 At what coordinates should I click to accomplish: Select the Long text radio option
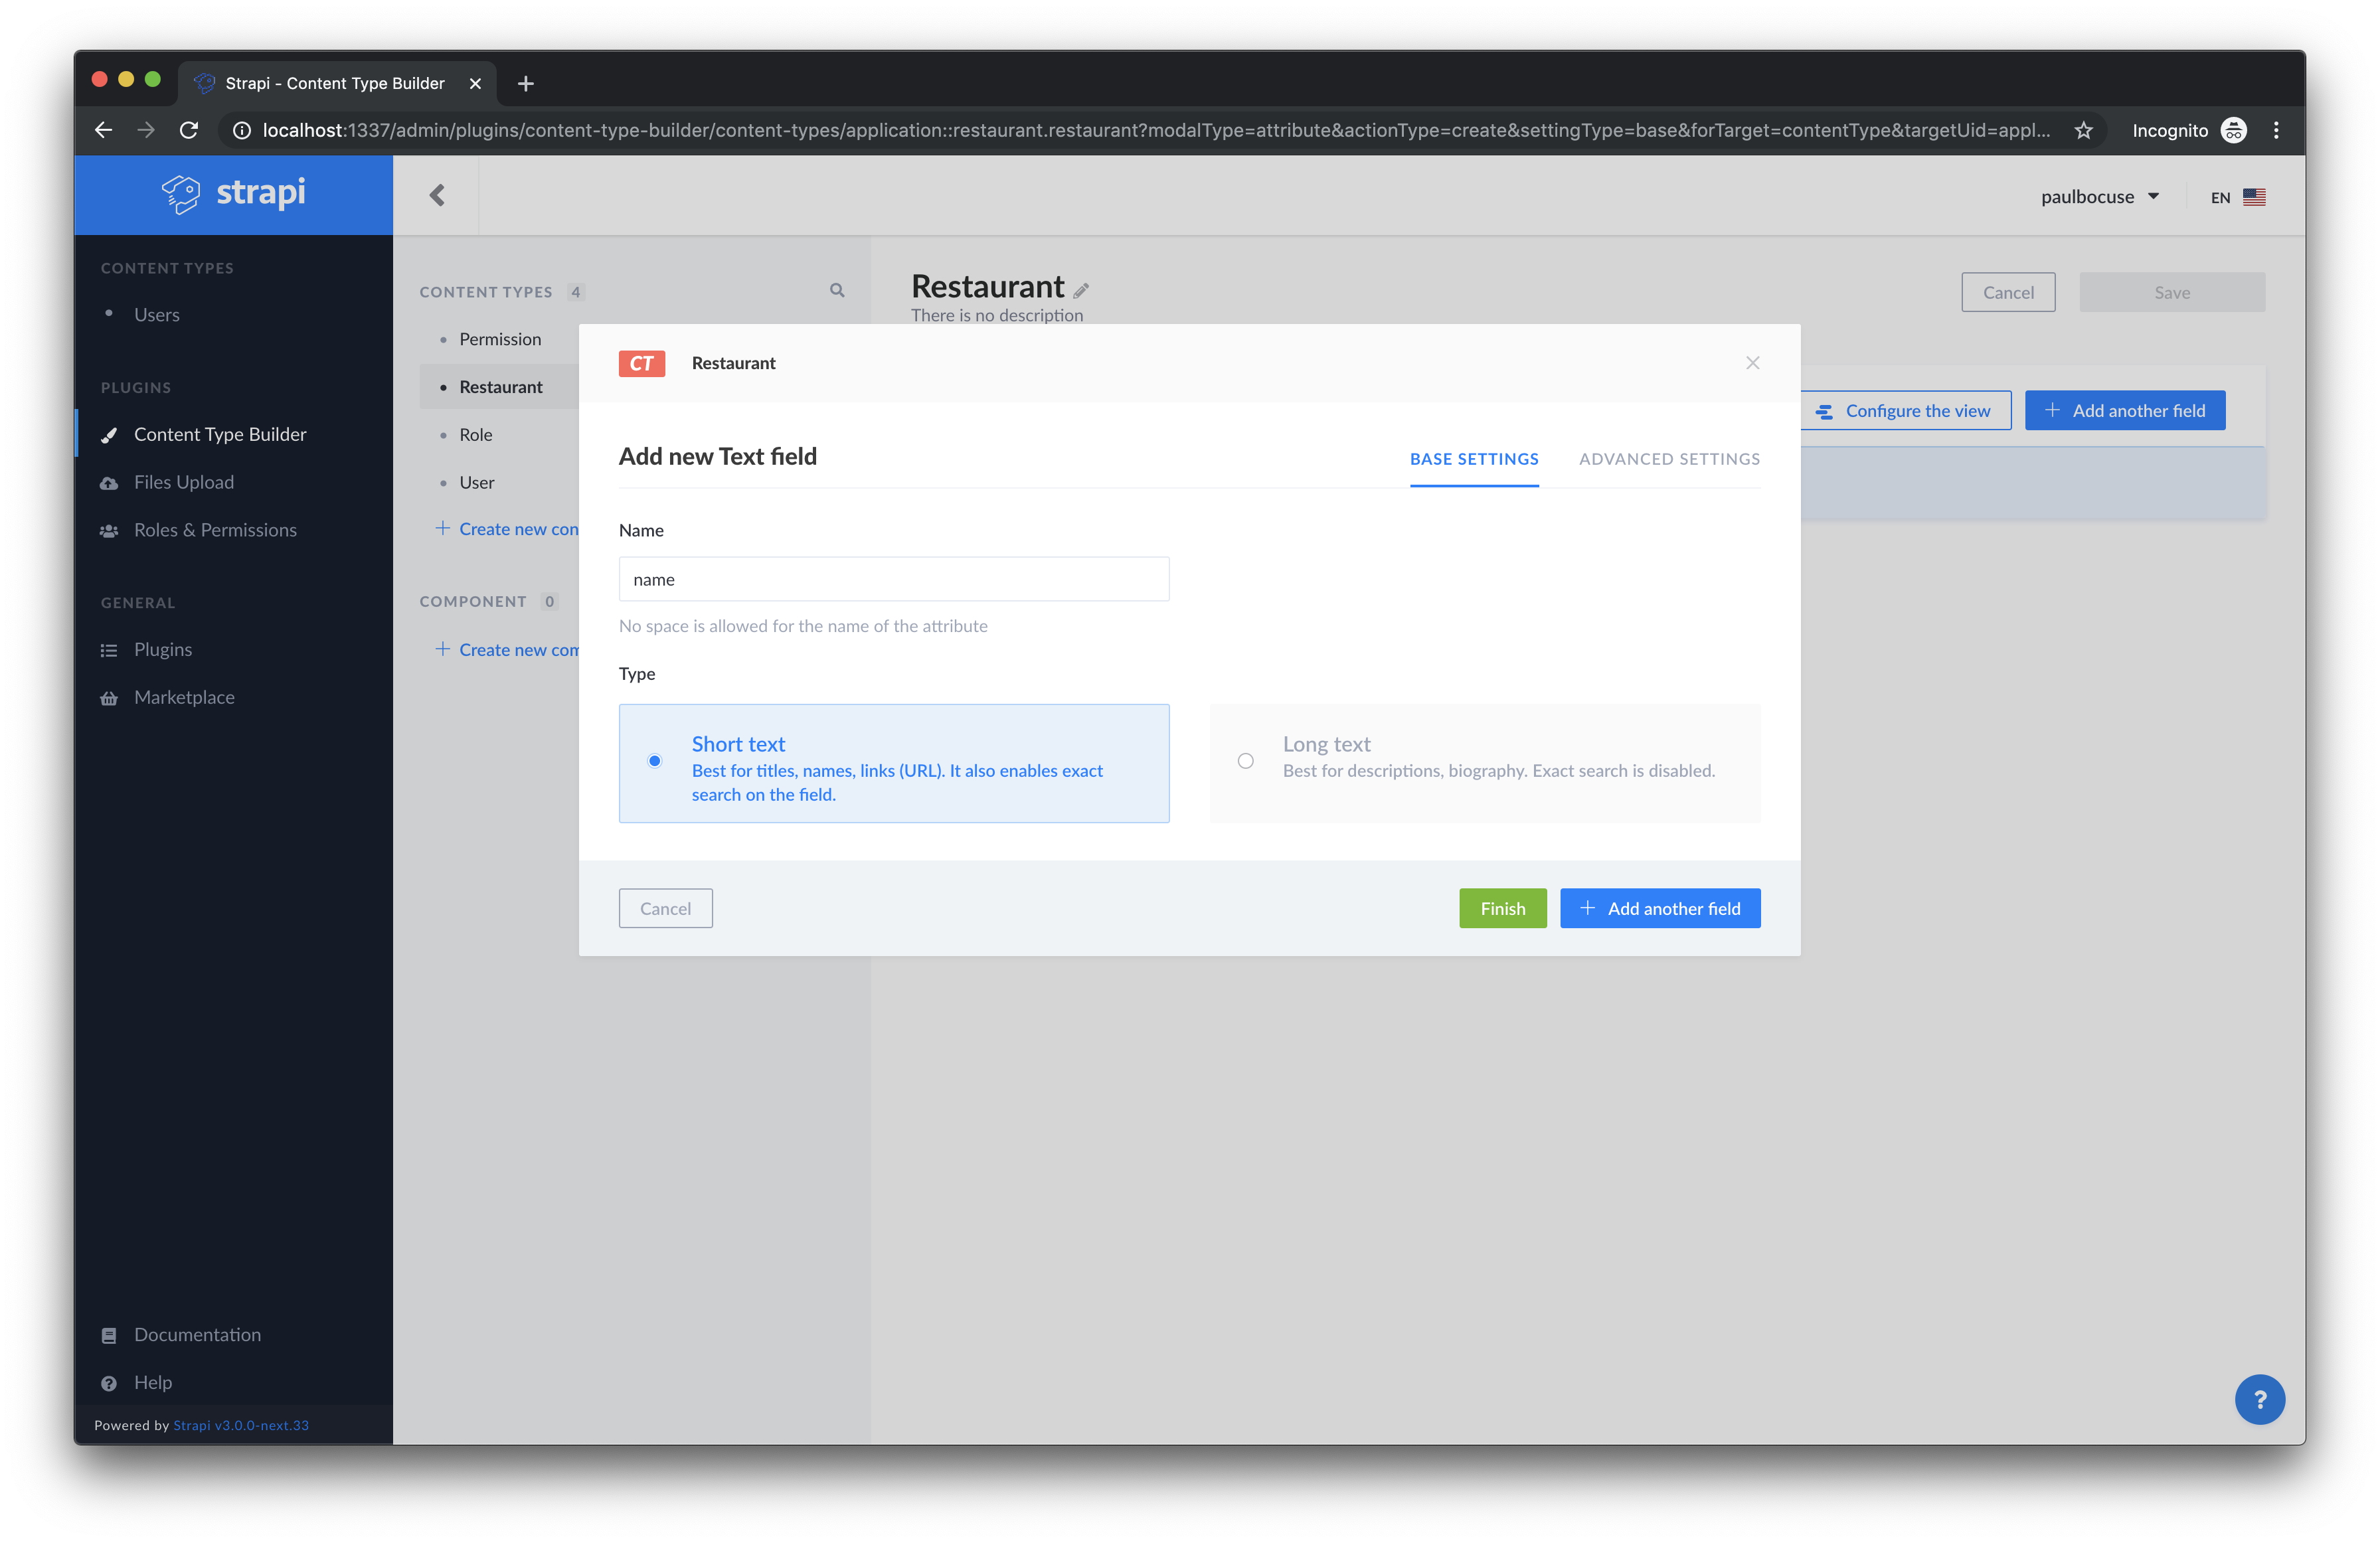tap(1245, 761)
